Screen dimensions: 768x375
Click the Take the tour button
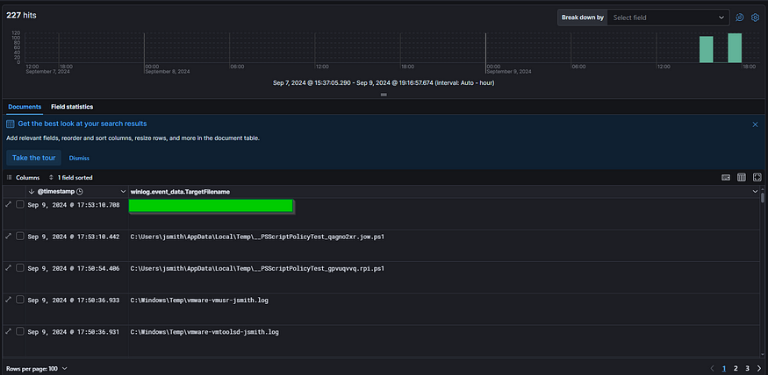coord(34,158)
